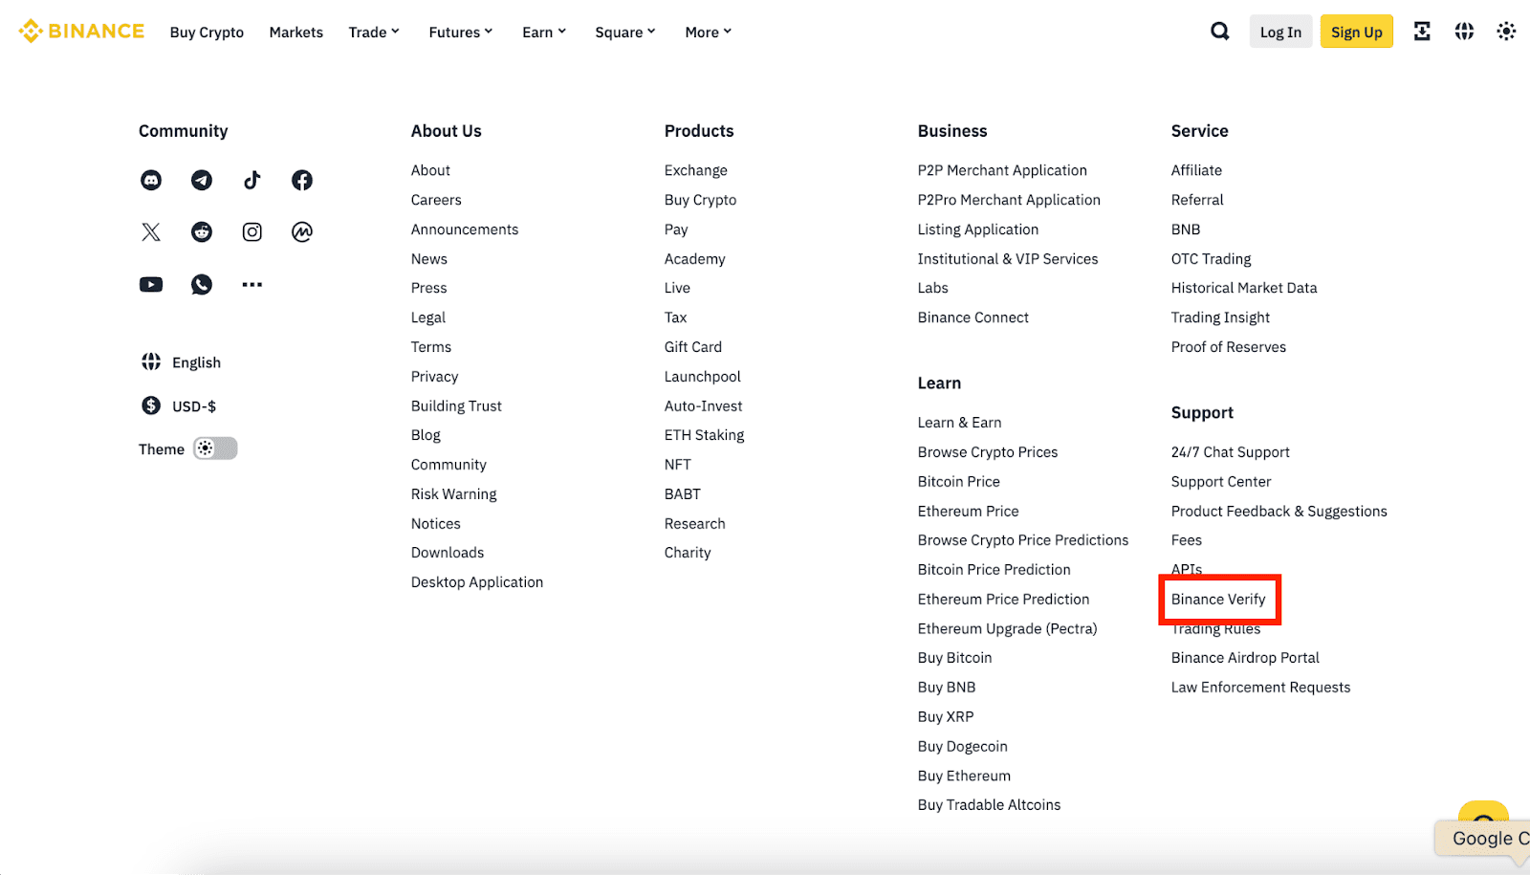This screenshot has height=875, width=1530.
Task: Open the TikTok community icon
Action: pyautogui.click(x=251, y=180)
